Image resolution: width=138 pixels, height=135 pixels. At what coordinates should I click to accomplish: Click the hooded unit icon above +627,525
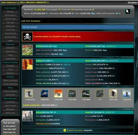click(x=113, y=93)
